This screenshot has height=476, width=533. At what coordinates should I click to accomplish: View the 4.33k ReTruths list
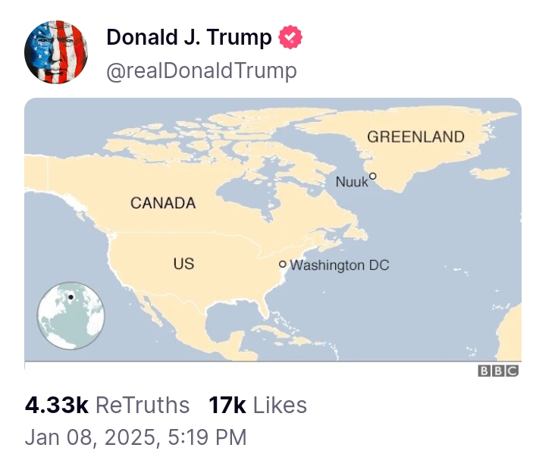107,405
